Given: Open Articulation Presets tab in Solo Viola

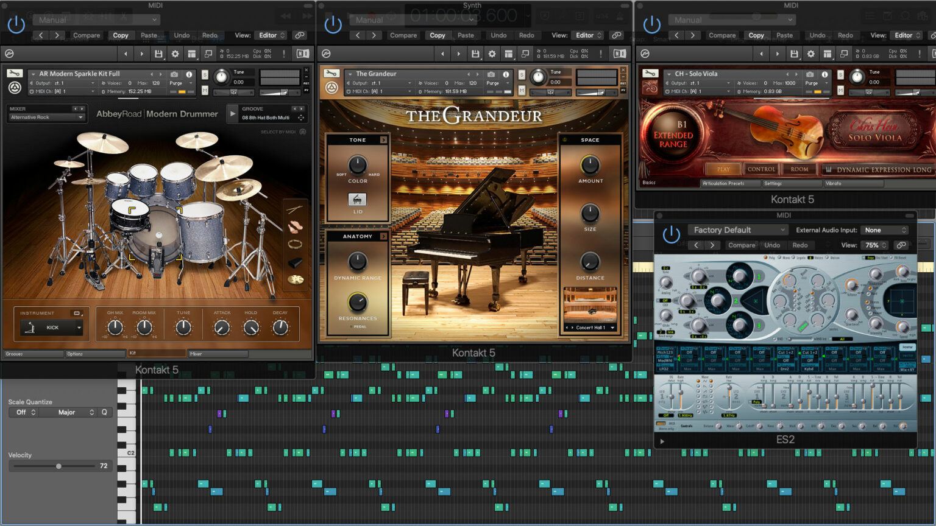Looking at the screenshot, I should [730, 183].
